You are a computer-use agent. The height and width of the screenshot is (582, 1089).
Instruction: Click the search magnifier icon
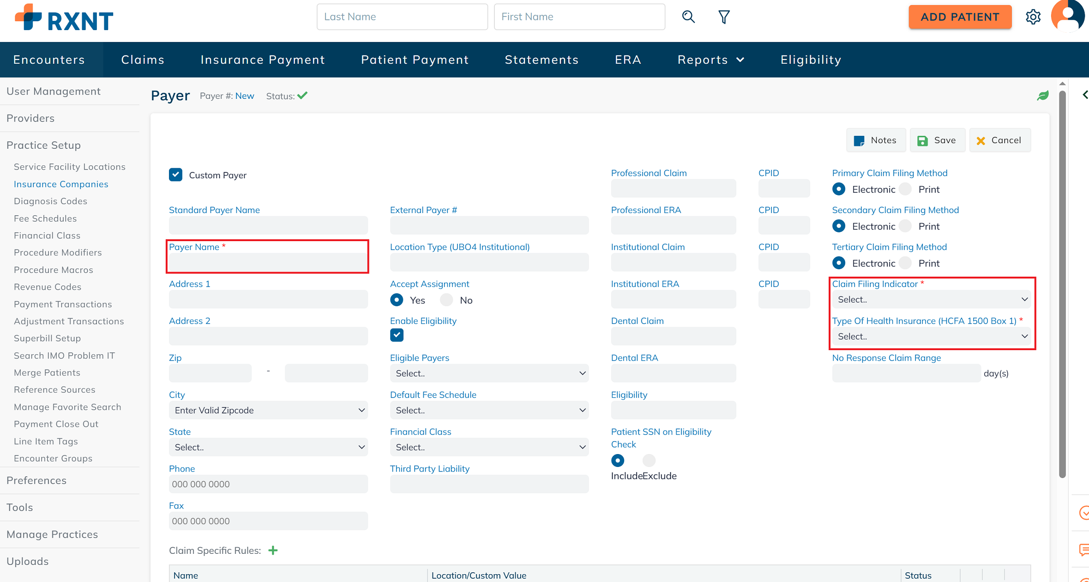[x=688, y=17]
